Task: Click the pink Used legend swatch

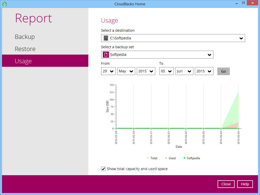Action: point(166,158)
